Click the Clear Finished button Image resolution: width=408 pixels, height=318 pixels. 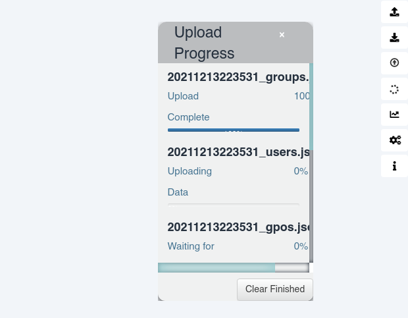[x=275, y=290]
